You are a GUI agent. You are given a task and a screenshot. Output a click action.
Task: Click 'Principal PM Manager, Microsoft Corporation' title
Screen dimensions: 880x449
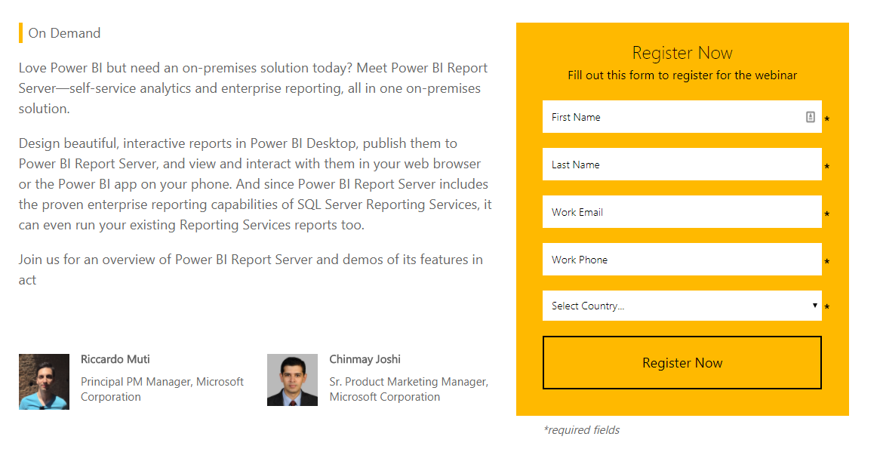click(162, 389)
